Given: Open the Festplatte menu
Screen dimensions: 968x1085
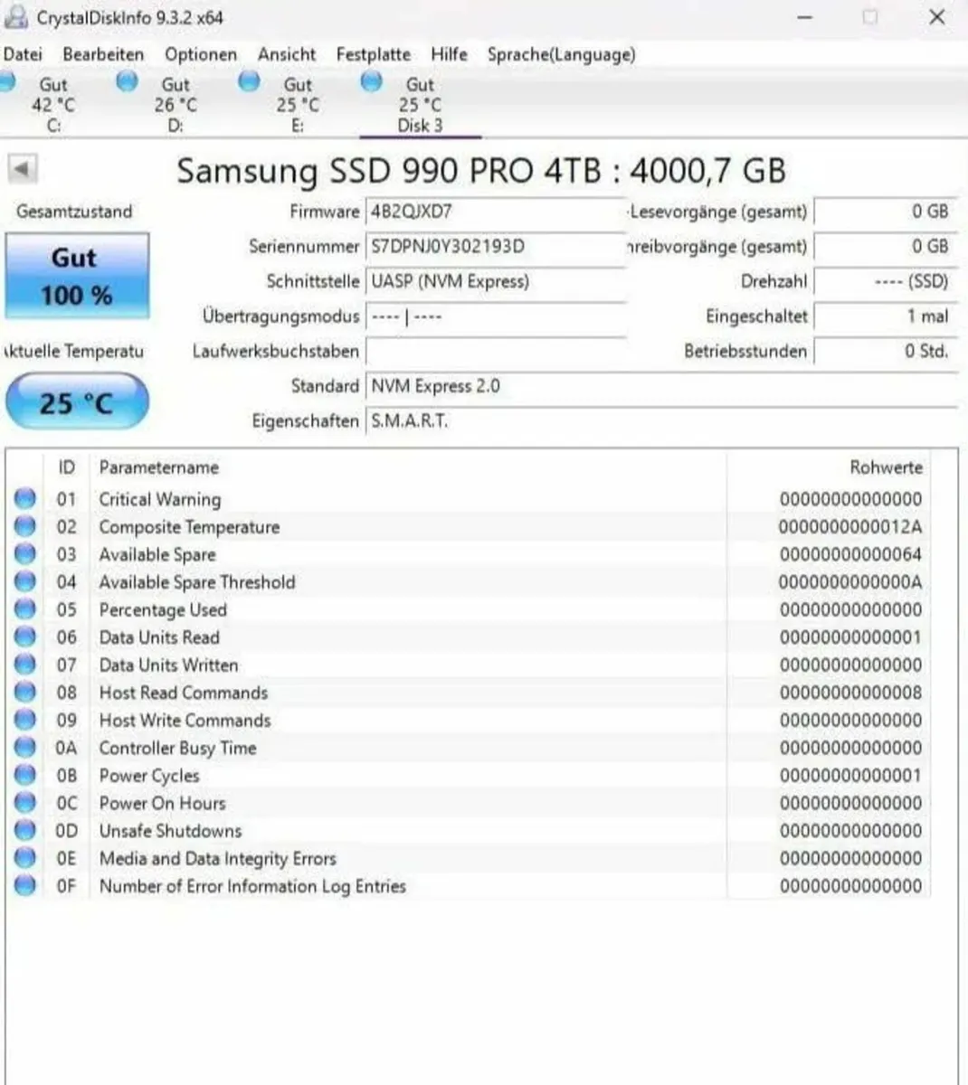Looking at the screenshot, I should 373,54.
